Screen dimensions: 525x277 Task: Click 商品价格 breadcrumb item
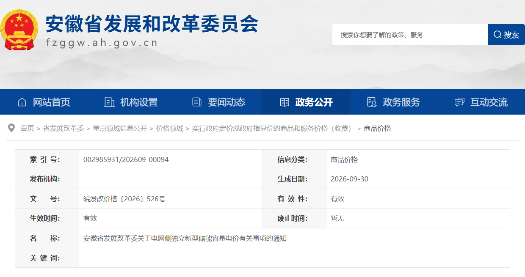(x=378, y=128)
